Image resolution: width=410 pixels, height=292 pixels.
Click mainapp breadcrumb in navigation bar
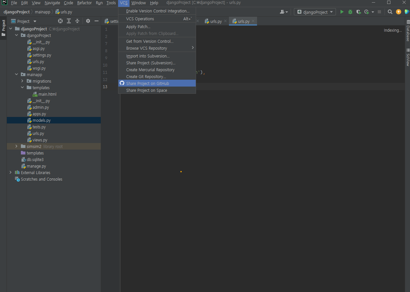click(42, 12)
